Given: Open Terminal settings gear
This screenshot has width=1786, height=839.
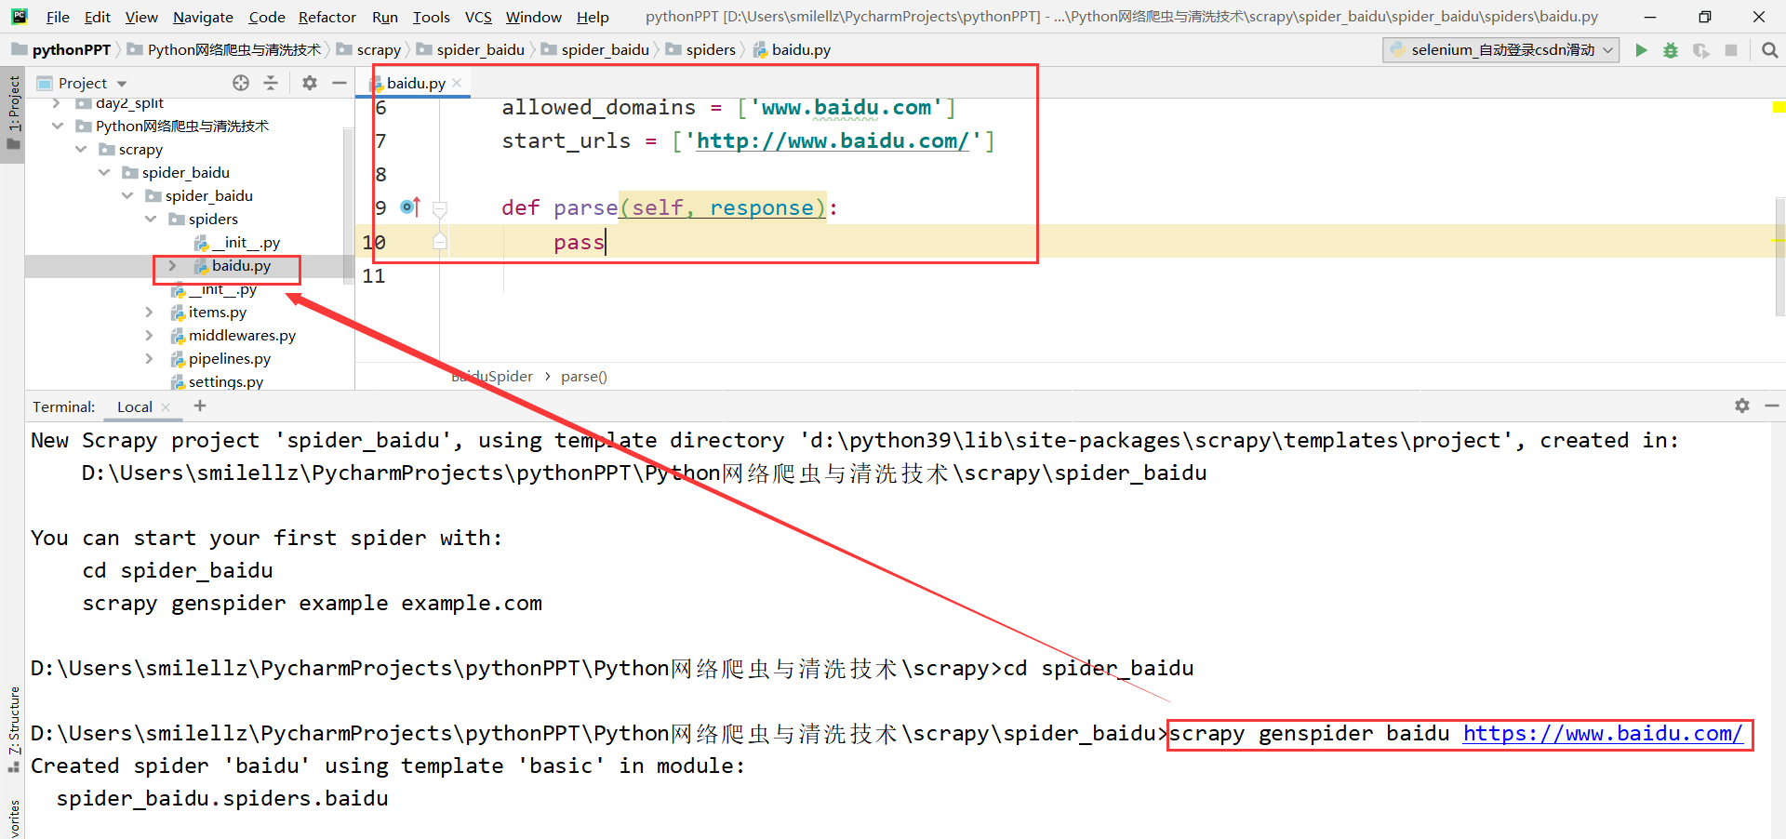Looking at the screenshot, I should (x=1742, y=406).
